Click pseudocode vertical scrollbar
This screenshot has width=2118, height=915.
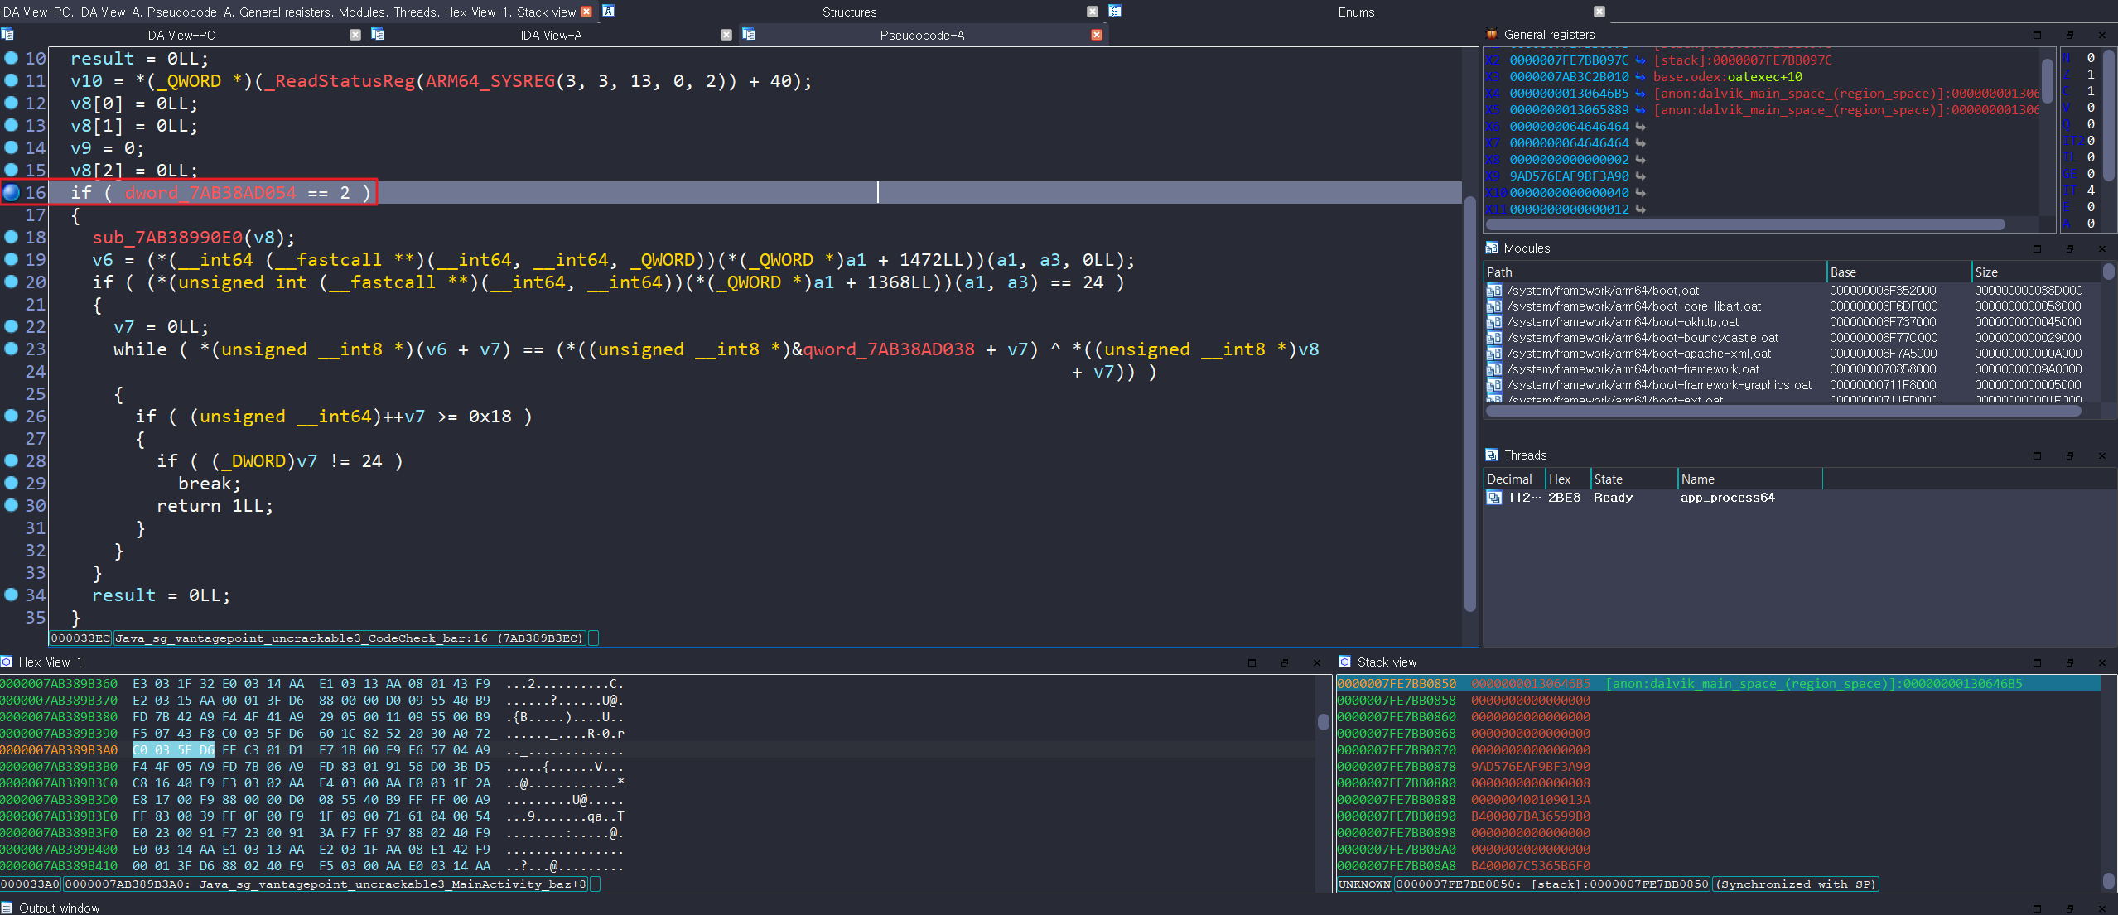click(x=1470, y=402)
